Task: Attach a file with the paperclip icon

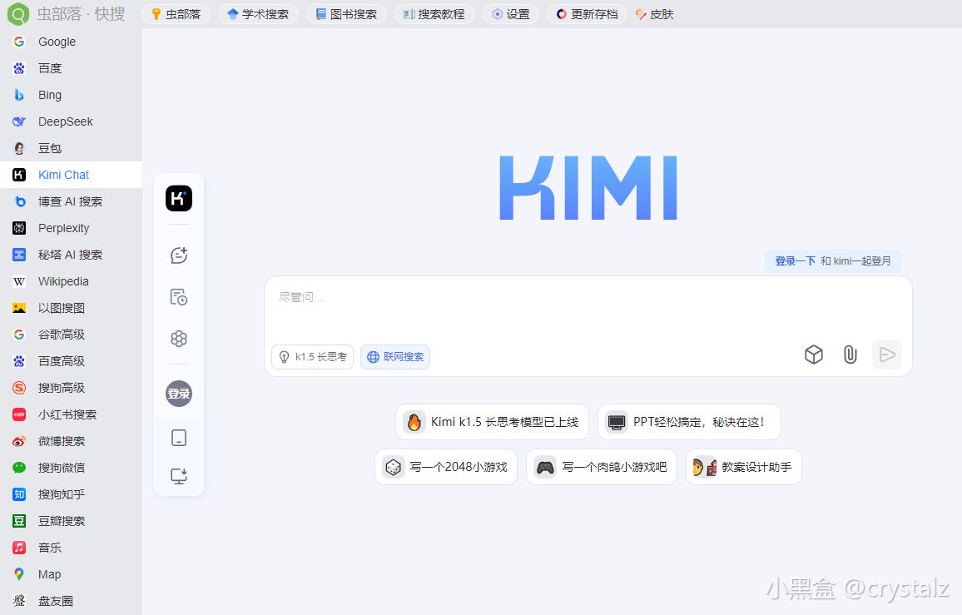Action: coord(850,355)
